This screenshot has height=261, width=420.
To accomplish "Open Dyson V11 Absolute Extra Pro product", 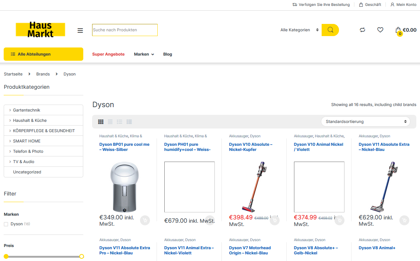I will click(x=125, y=250).
